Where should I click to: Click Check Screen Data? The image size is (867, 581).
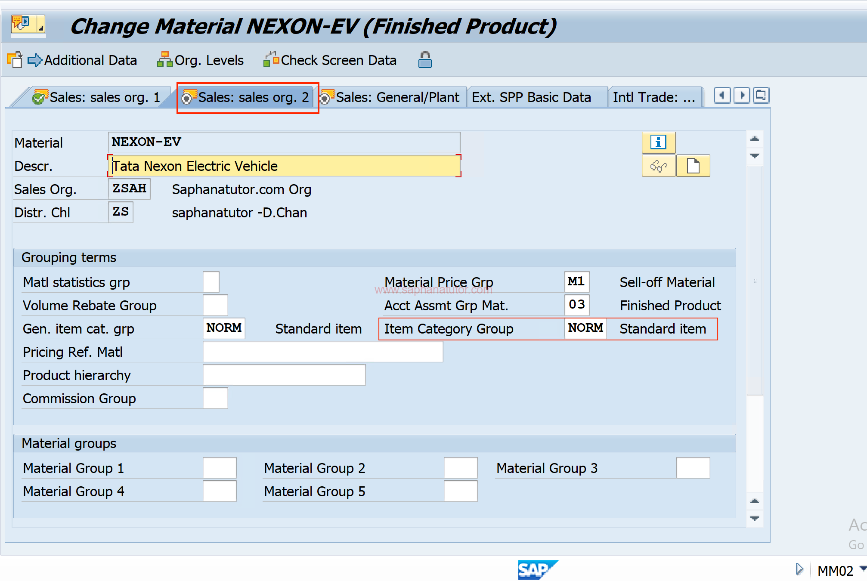pyautogui.click(x=330, y=60)
